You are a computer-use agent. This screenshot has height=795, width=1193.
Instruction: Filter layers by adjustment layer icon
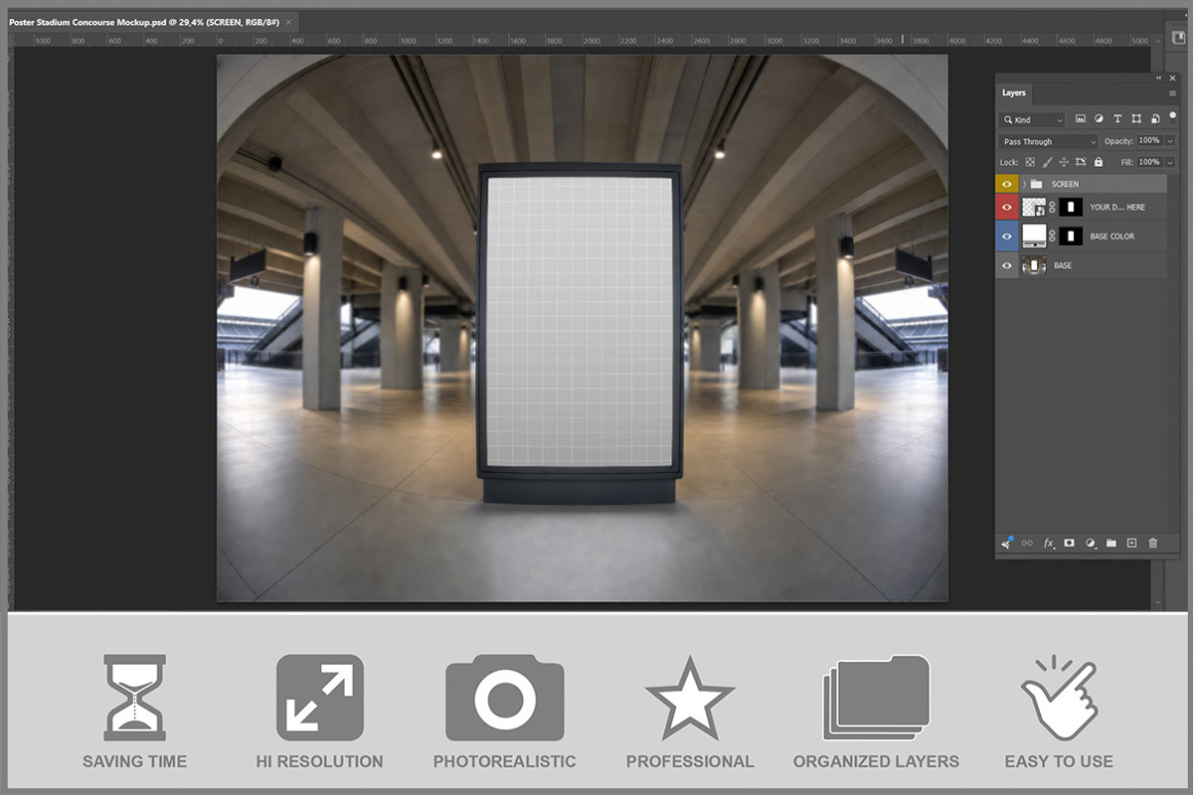[1099, 119]
